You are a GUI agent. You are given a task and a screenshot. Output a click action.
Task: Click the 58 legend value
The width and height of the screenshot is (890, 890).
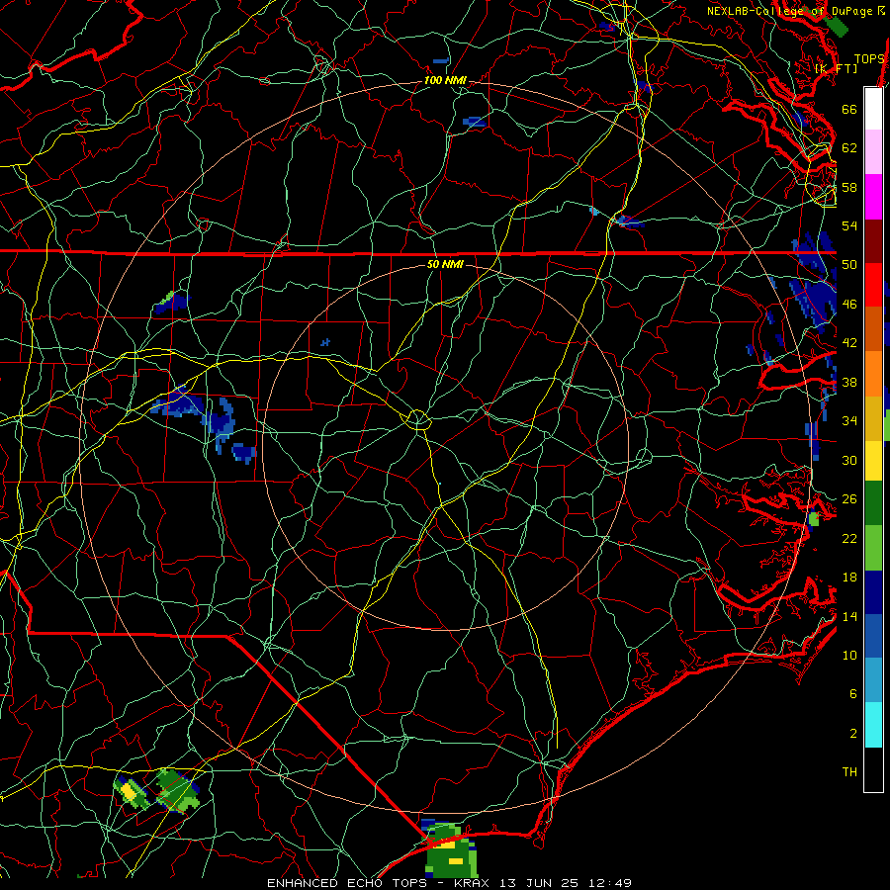(x=849, y=187)
